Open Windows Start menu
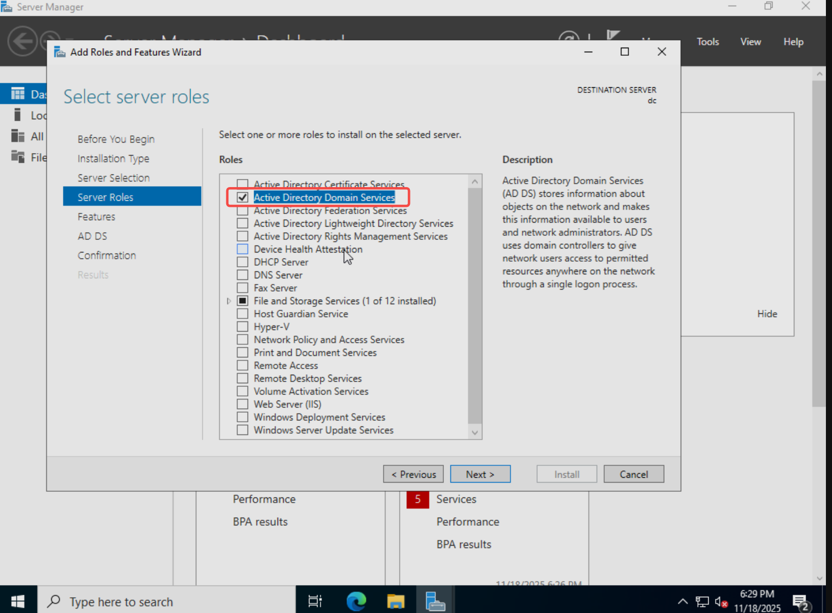The width and height of the screenshot is (832, 613). (18, 601)
